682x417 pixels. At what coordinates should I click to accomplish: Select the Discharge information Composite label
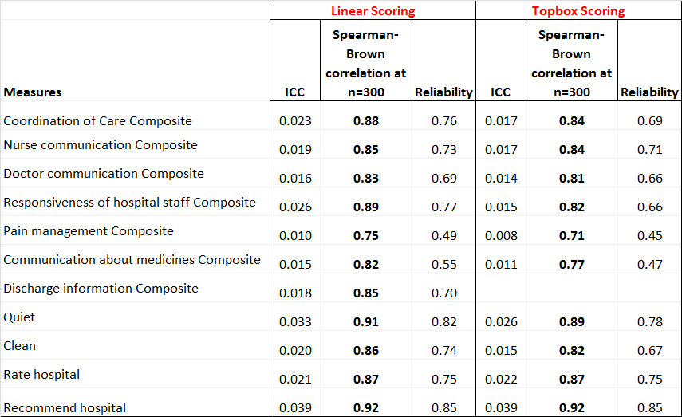(x=101, y=289)
